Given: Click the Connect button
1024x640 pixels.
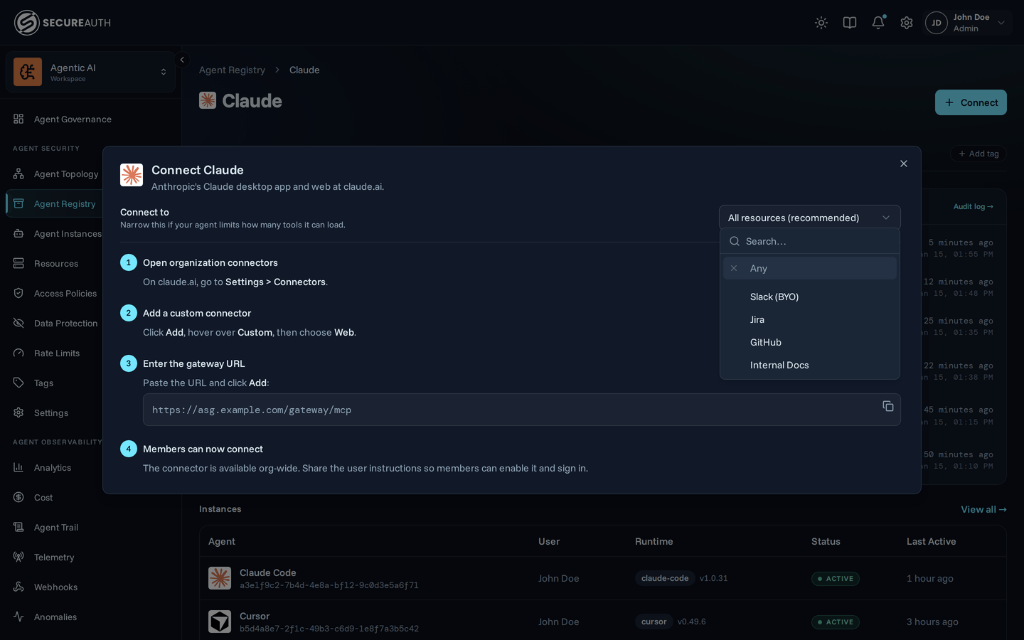Looking at the screenshot, I should pyautogui.click(x=971, y=102).
